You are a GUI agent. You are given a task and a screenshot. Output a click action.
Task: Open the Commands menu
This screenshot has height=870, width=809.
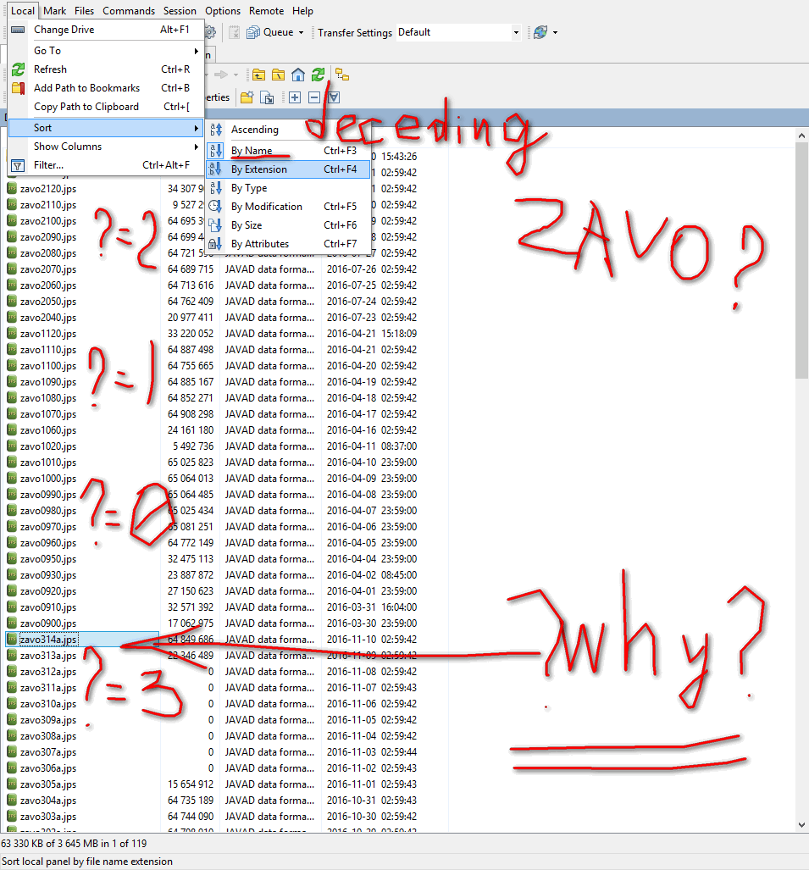coord(129,11)
